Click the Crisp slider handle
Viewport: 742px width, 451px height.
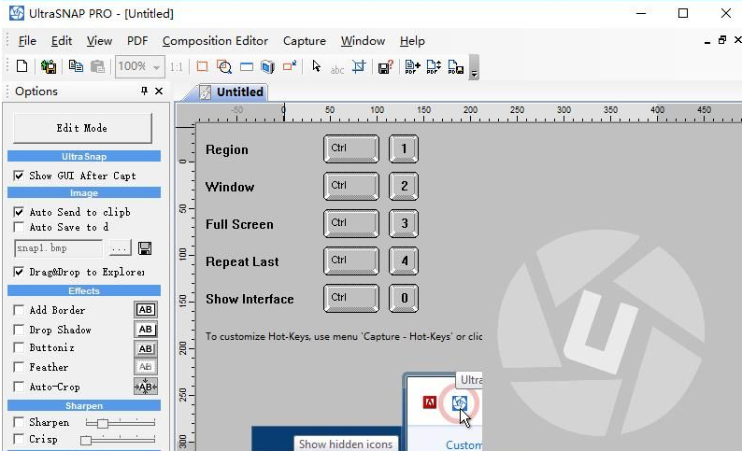point(86,441)
